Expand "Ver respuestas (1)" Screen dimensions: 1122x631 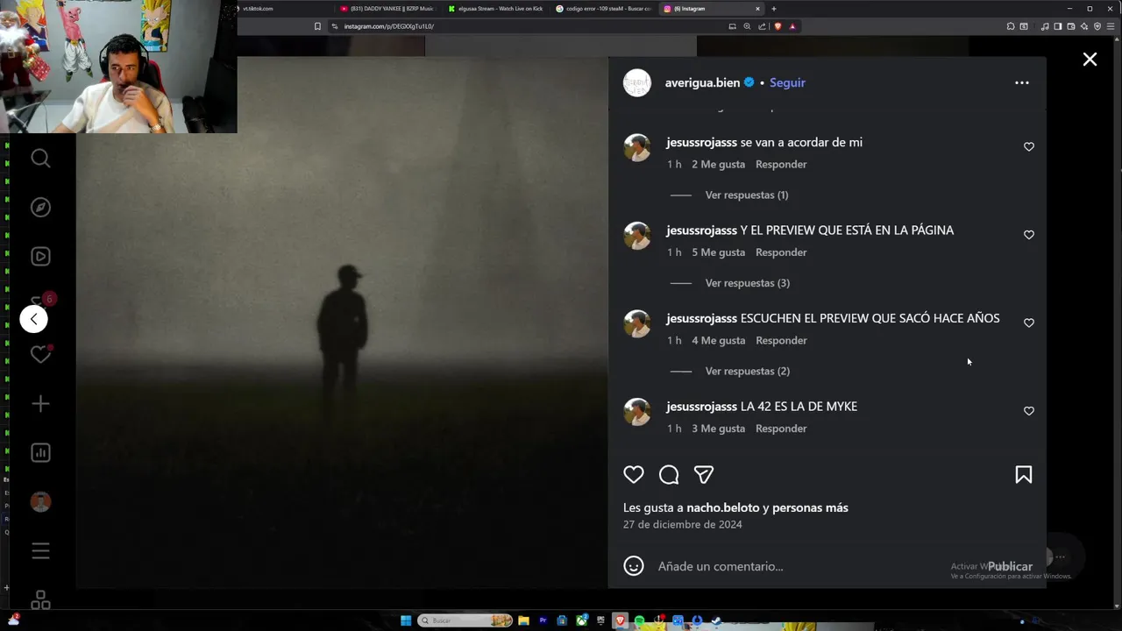pos(747,195)
